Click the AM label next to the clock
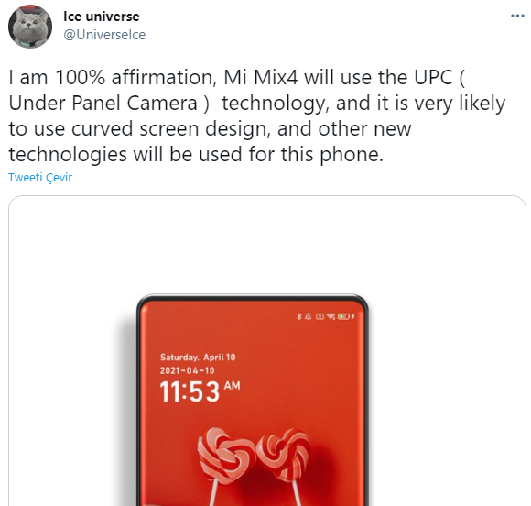Image resolution: width=531 pixels, height=506 pixels. [x=232, y=386]
